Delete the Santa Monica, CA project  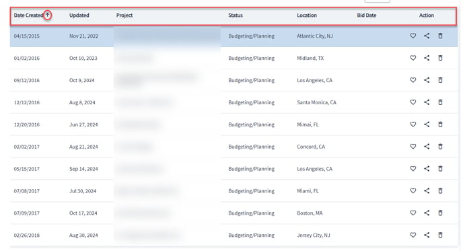tap(440, 102)
